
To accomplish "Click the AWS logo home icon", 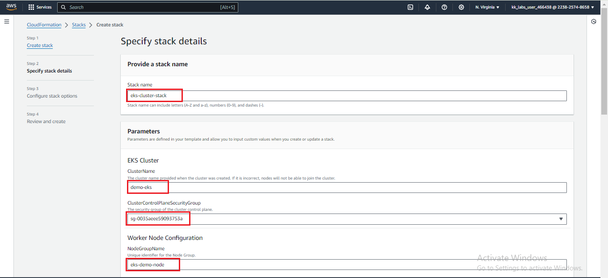I will point(11,7).
